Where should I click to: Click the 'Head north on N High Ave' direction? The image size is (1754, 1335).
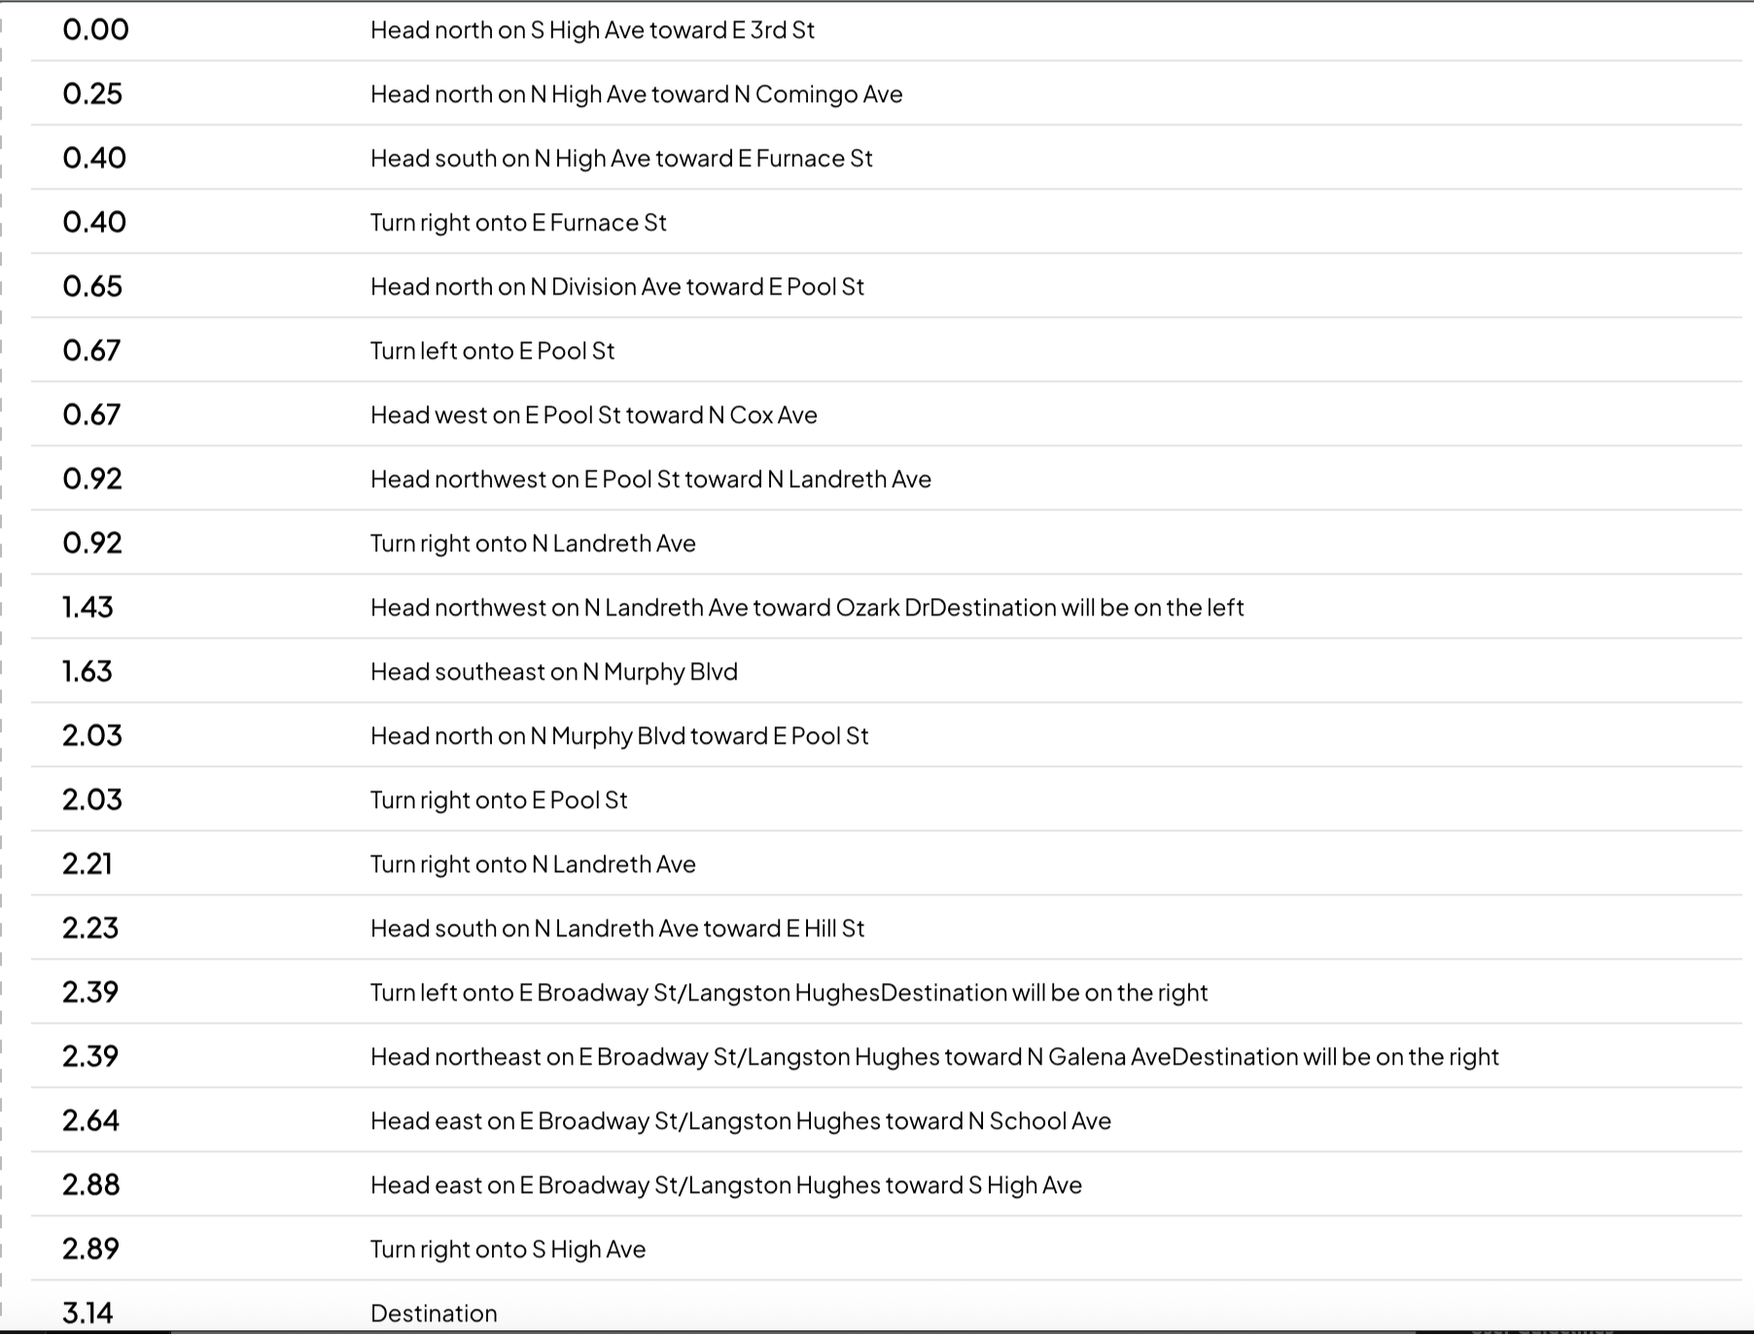886,93
